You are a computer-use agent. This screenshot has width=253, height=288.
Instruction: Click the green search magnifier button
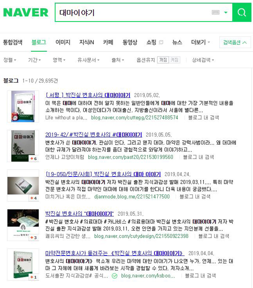click(242, 13)
